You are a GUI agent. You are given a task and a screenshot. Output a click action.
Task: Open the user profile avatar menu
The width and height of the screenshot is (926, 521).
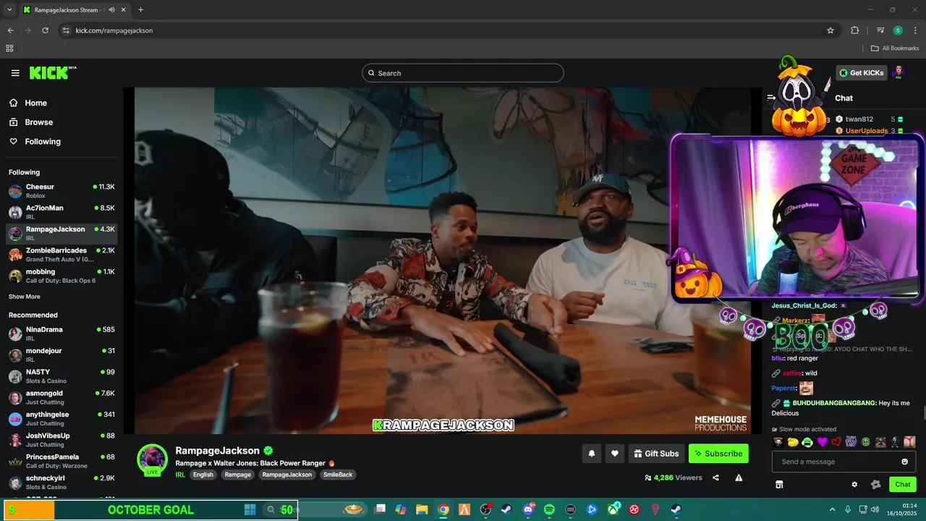click(x=899, y=72)
